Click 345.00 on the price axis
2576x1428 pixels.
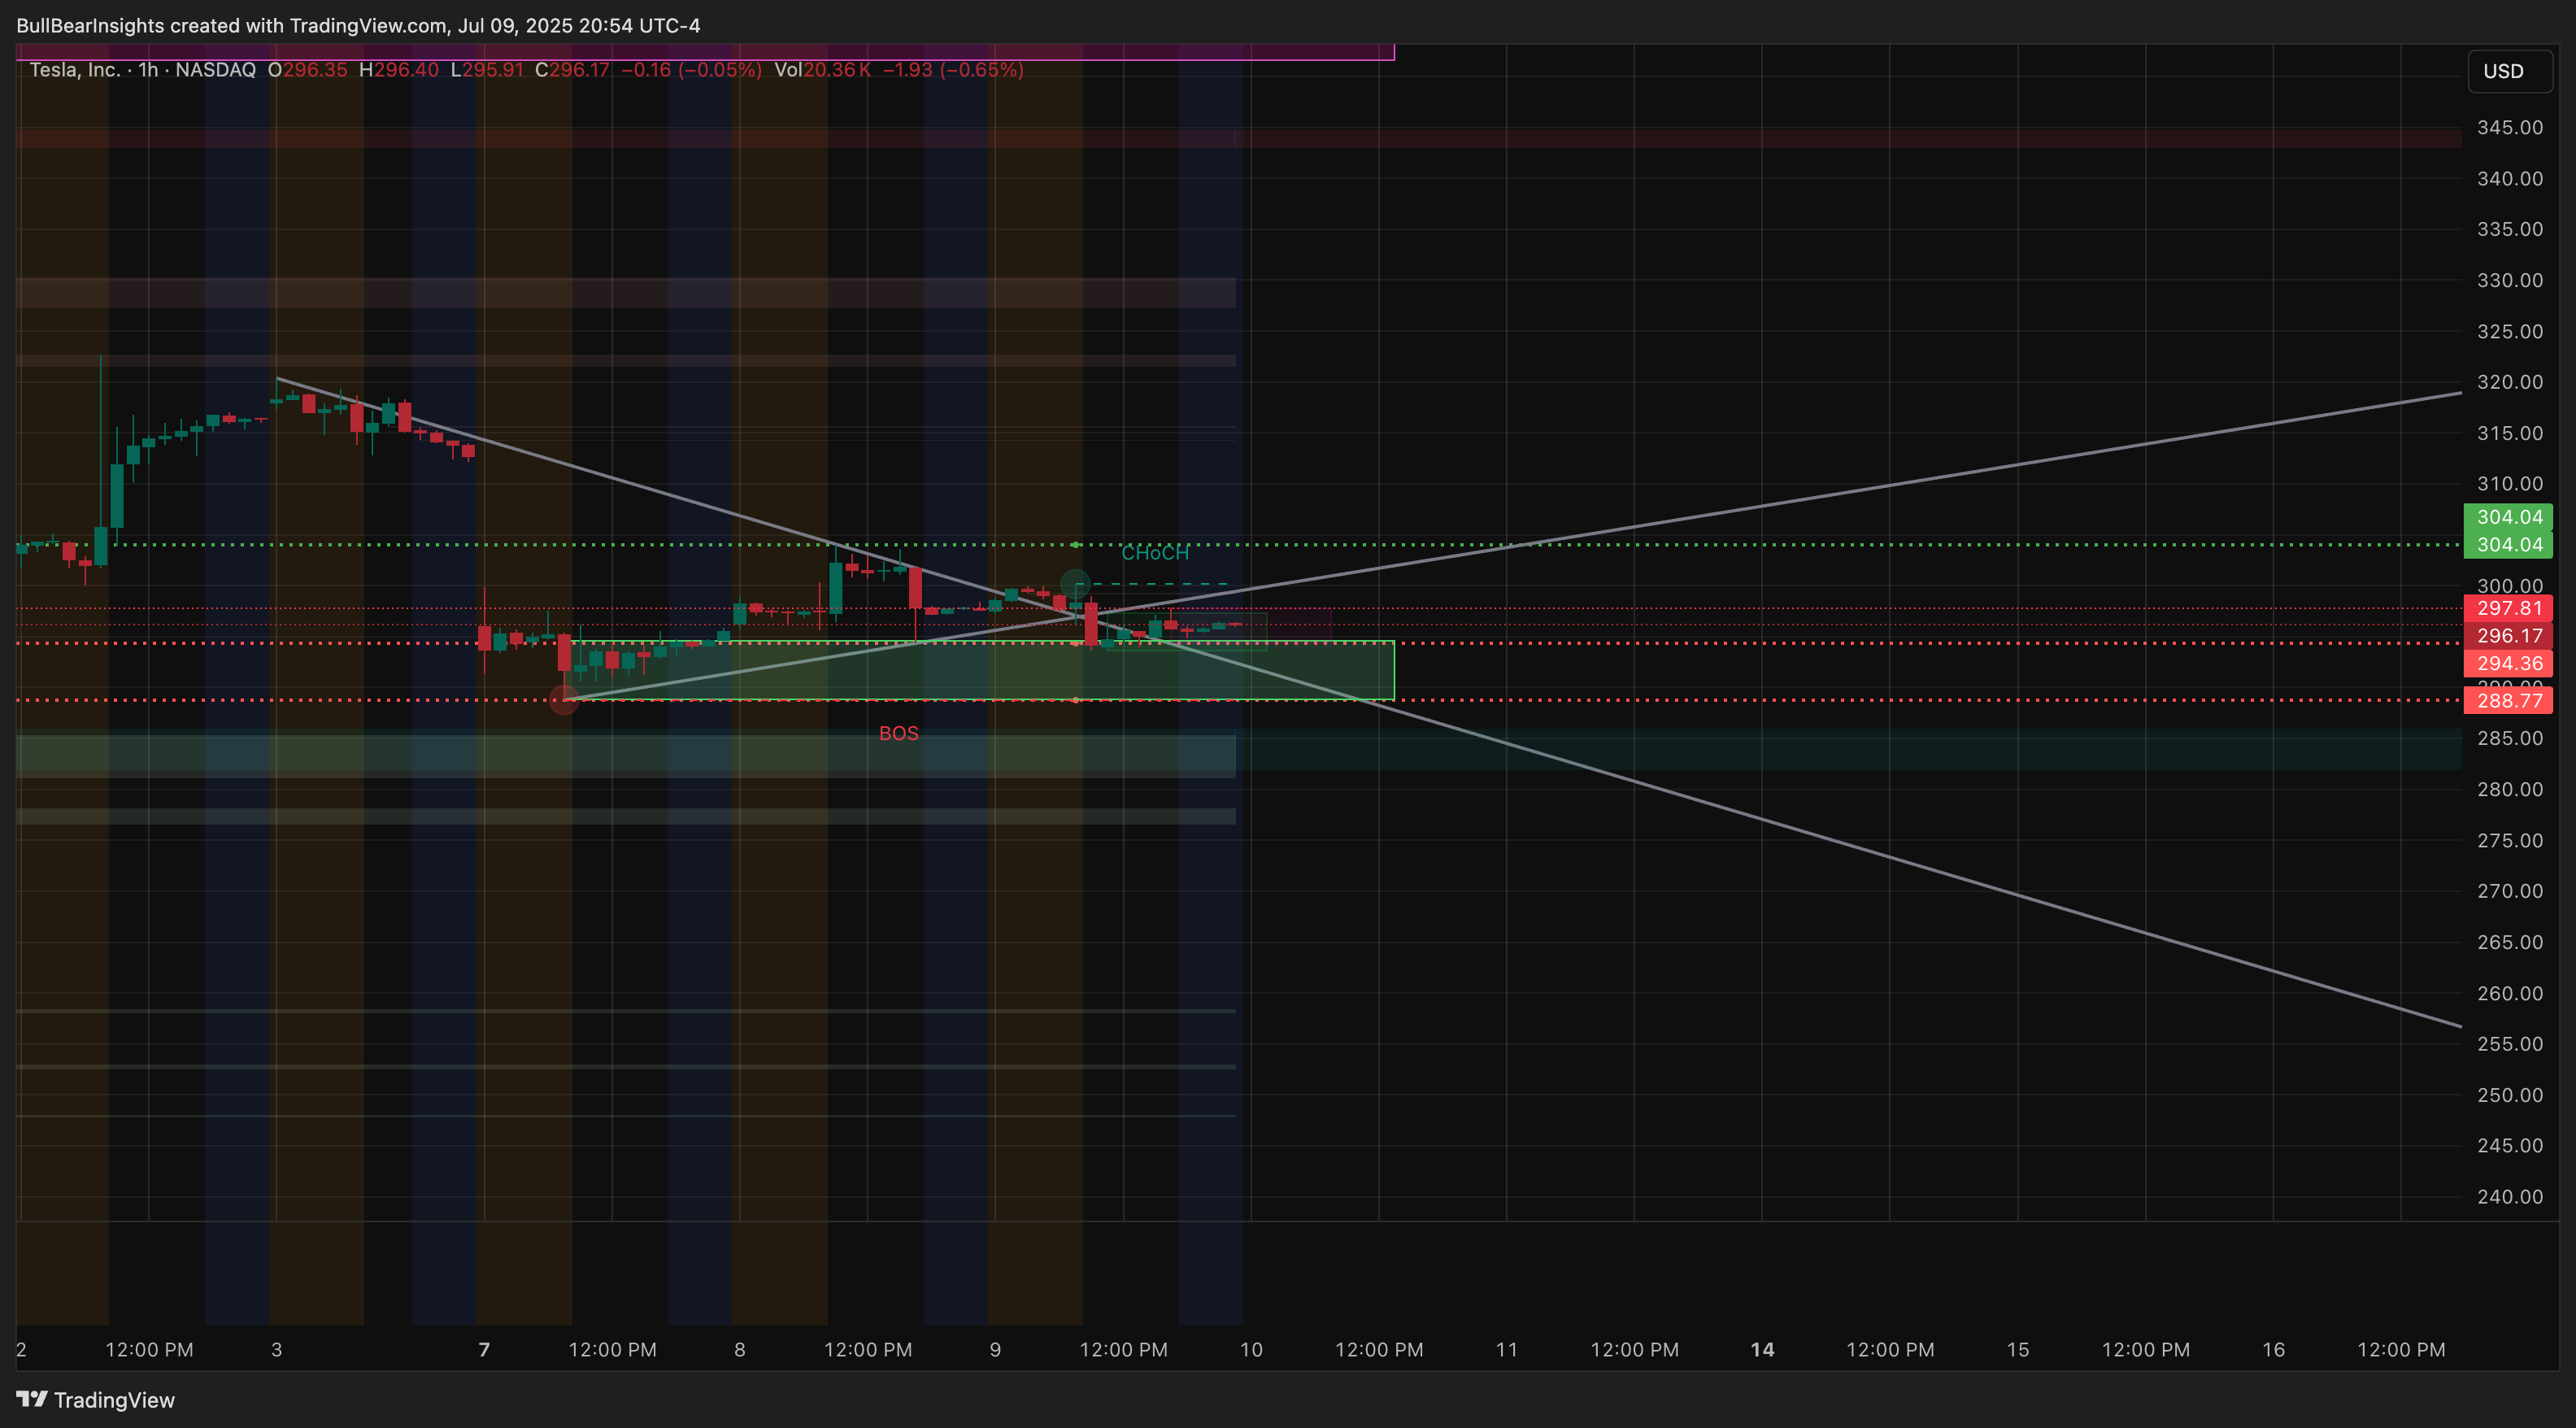pos(2509,127)
